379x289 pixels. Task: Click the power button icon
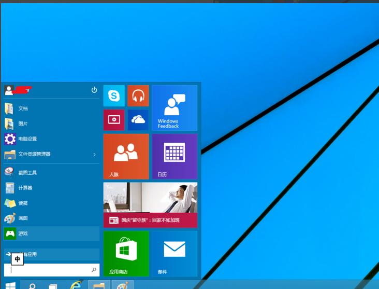coord(94,90)
